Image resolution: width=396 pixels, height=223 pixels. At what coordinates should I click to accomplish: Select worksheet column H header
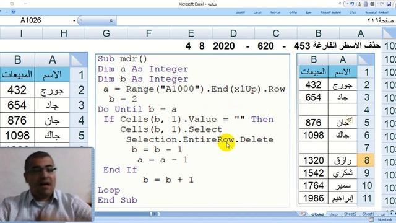coord(64,33)
